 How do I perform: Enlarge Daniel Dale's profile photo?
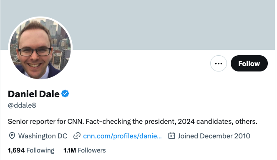pyautogui.click(x=40, y=48)
